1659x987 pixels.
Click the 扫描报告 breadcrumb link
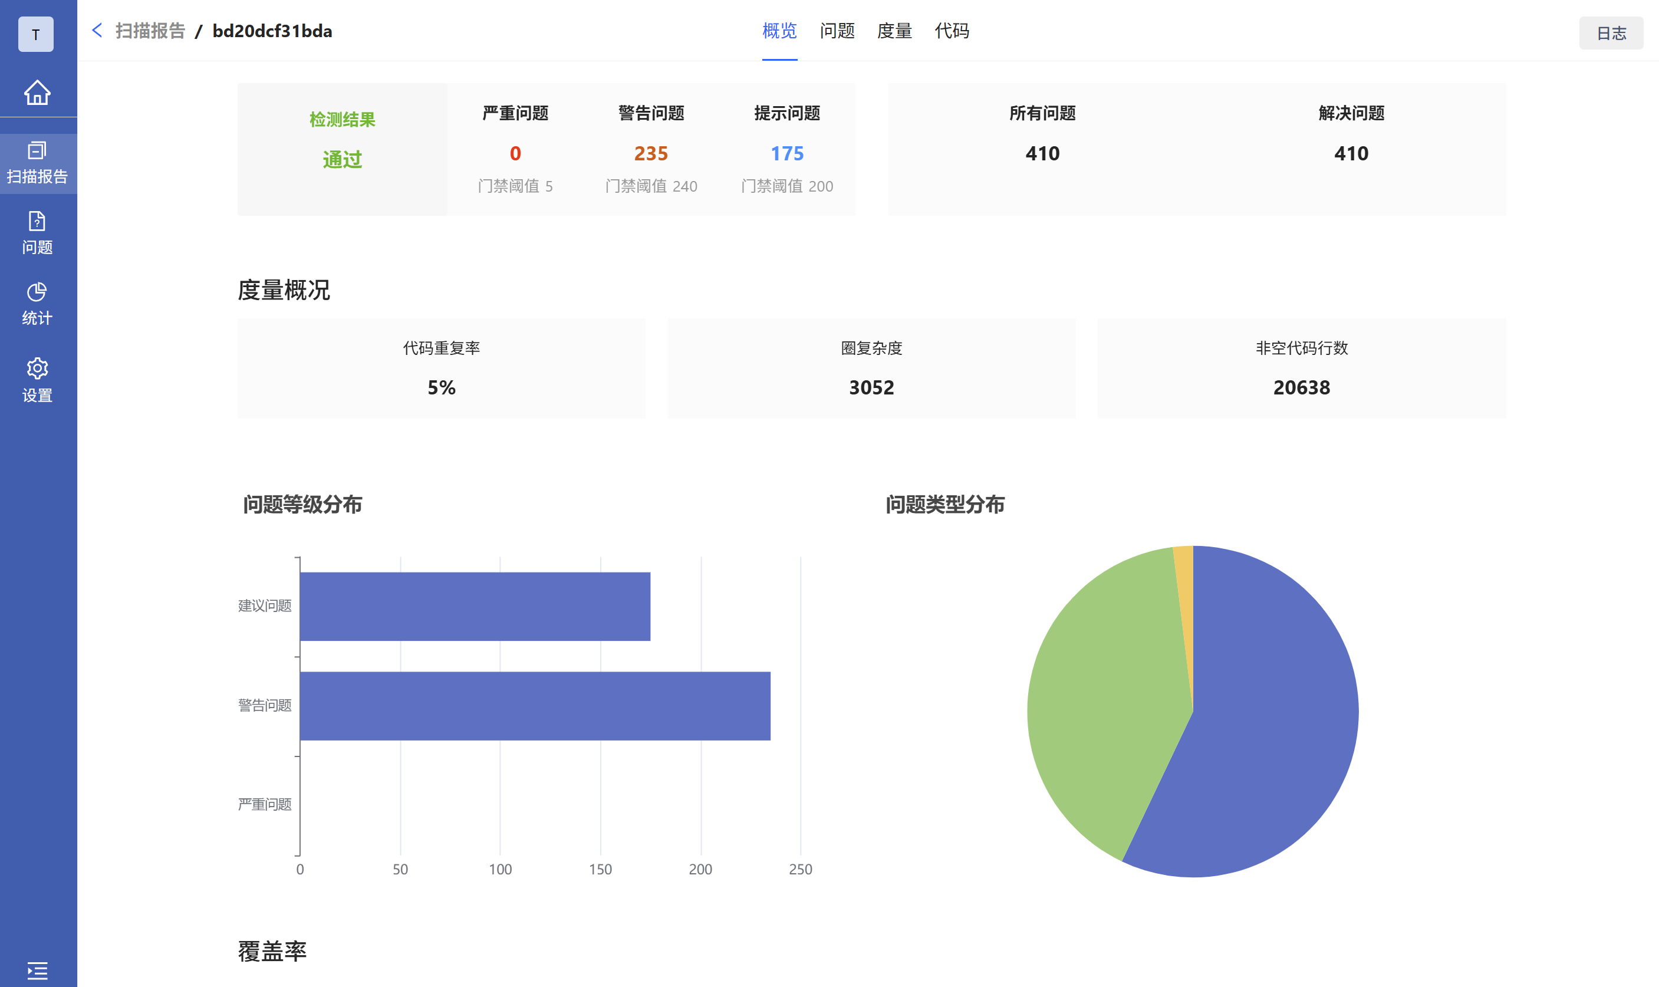pyautogui.click(x=150, y=31)
